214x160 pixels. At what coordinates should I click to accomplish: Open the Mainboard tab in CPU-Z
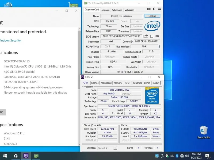(x=106, y=83)
